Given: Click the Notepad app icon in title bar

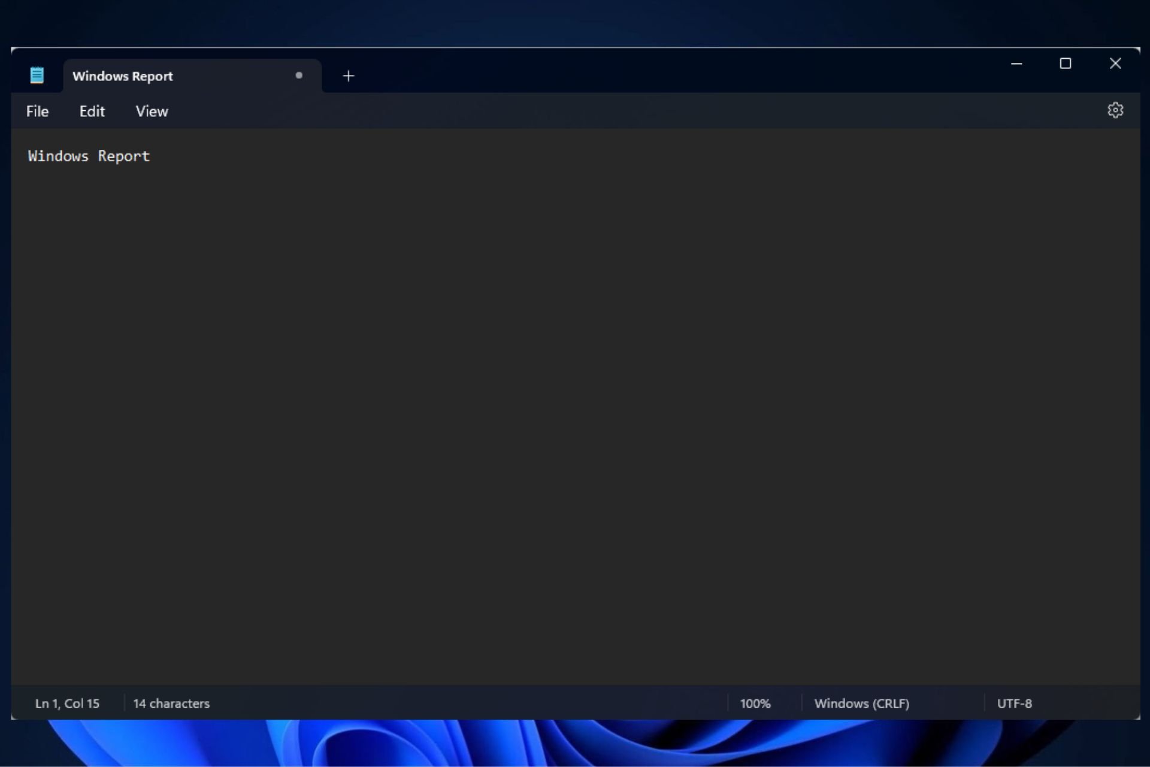Looking at the screenshot, I should point(38,76).
